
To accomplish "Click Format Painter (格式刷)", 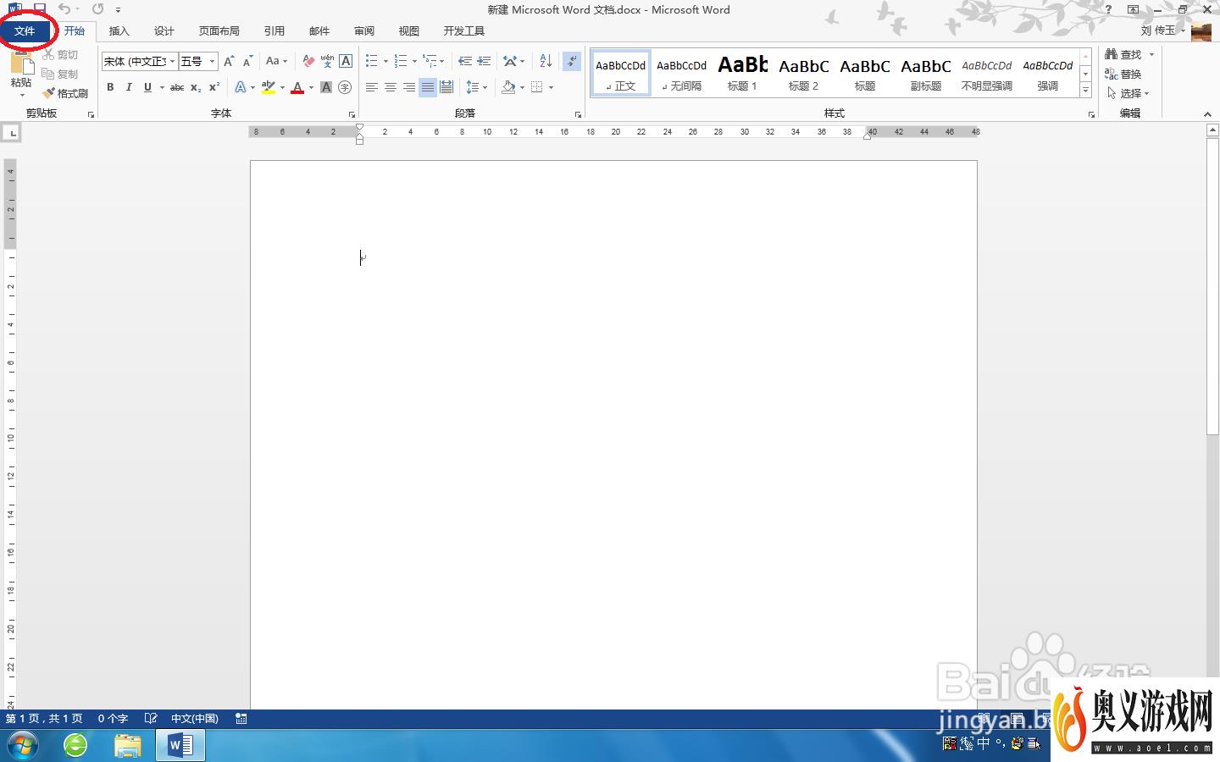I will (x=66, y=93).
